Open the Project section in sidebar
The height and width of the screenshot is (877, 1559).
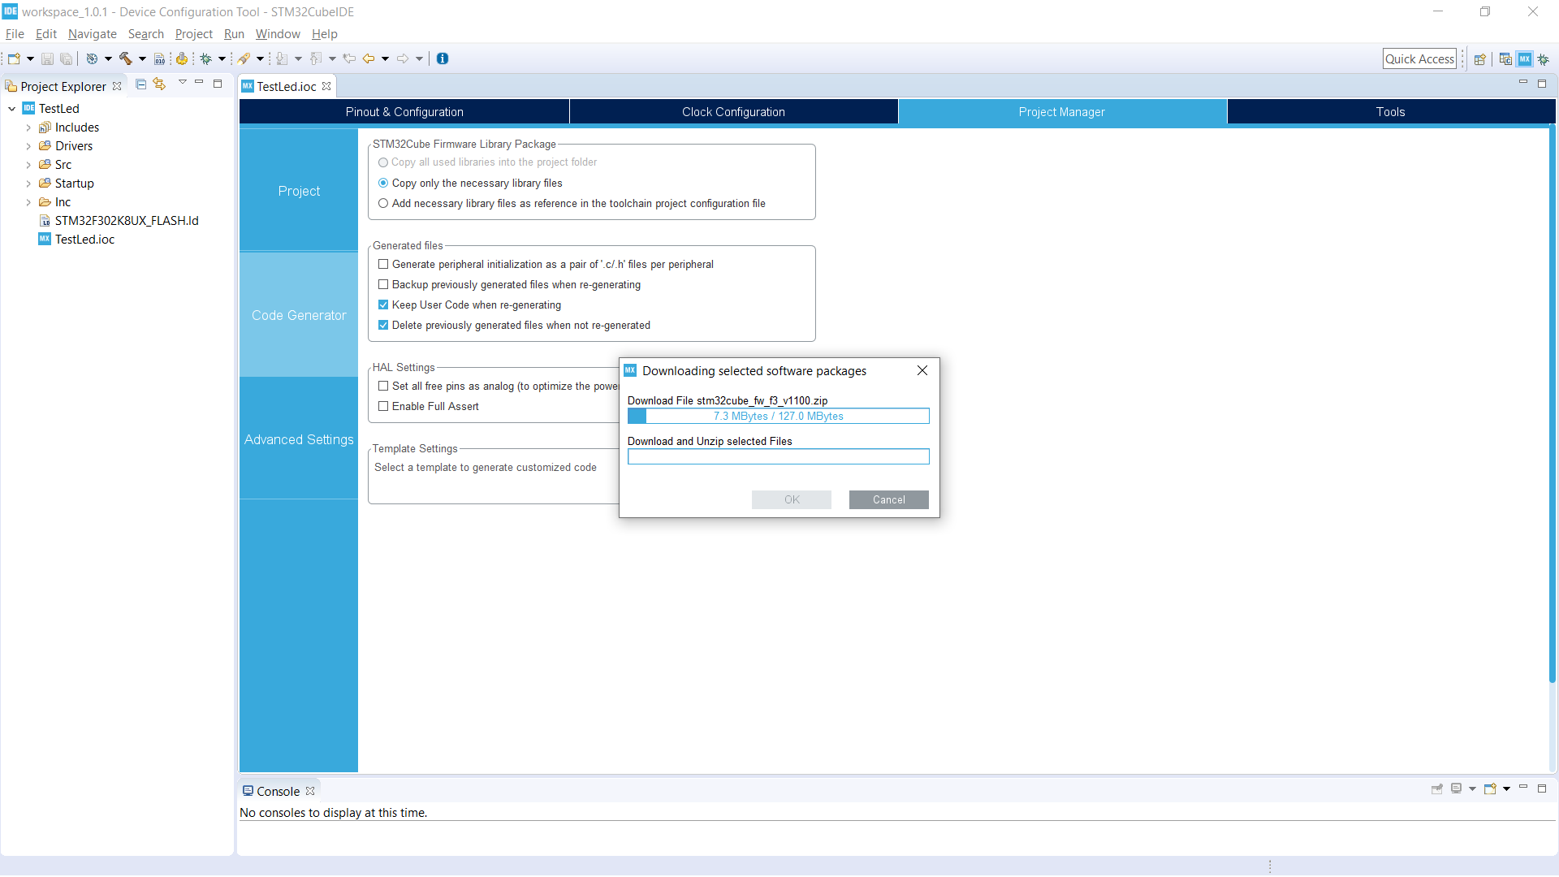pyautogui.click(x=299, y=191)
